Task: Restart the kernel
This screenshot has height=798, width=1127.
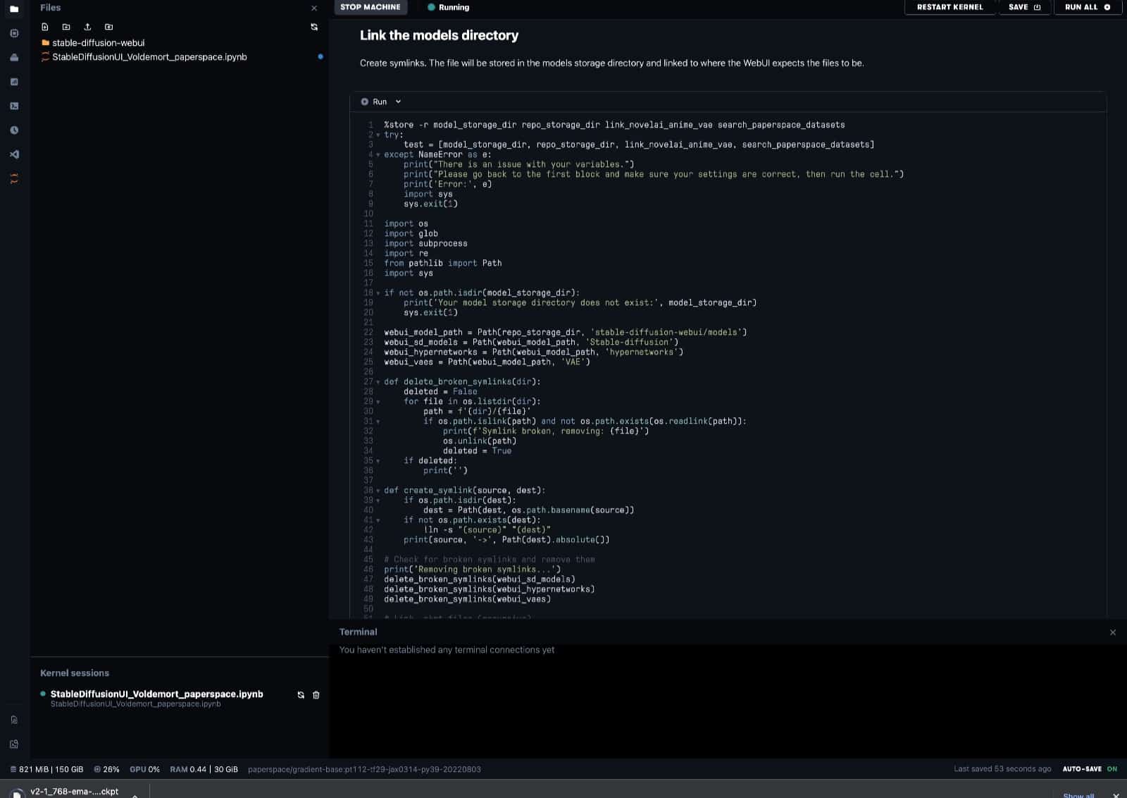Action: (949, 7)
